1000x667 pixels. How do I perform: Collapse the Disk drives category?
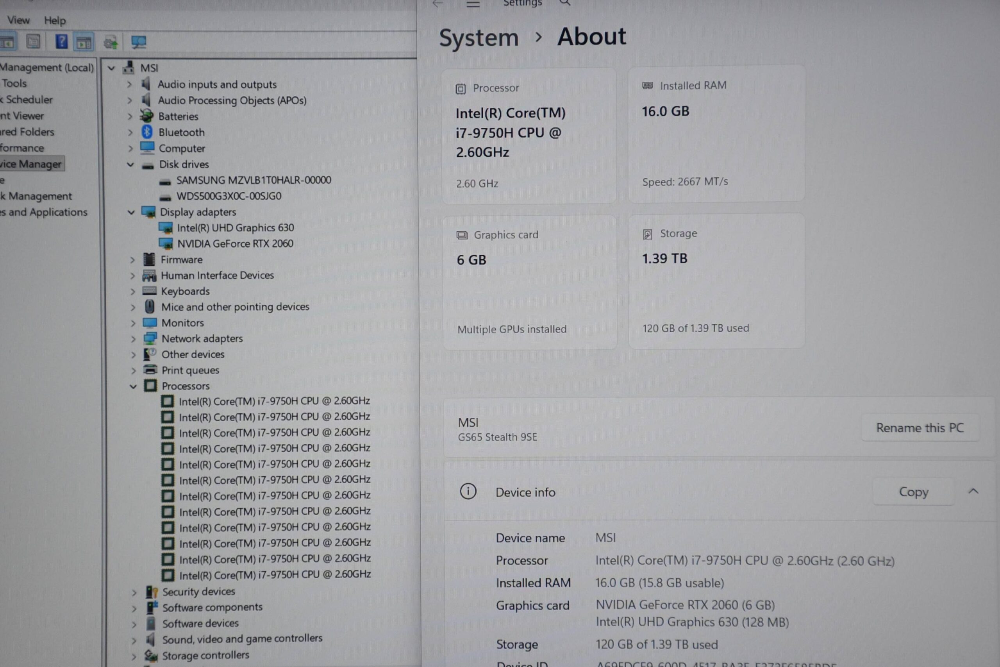pos(130,165)
